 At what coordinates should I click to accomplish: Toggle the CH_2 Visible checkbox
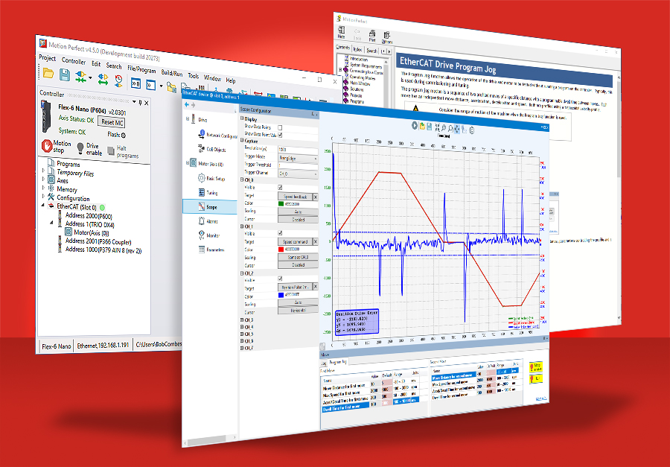click(x=280, y=279)
